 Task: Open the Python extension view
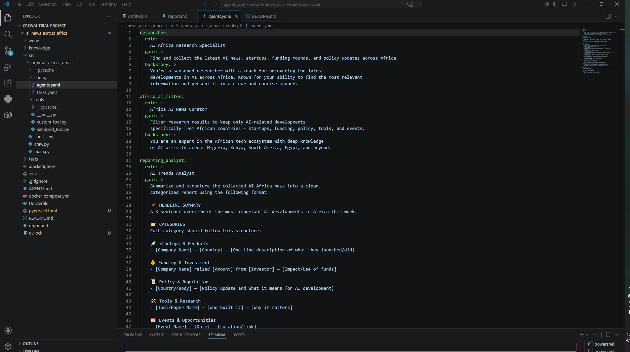coord(8,99)
